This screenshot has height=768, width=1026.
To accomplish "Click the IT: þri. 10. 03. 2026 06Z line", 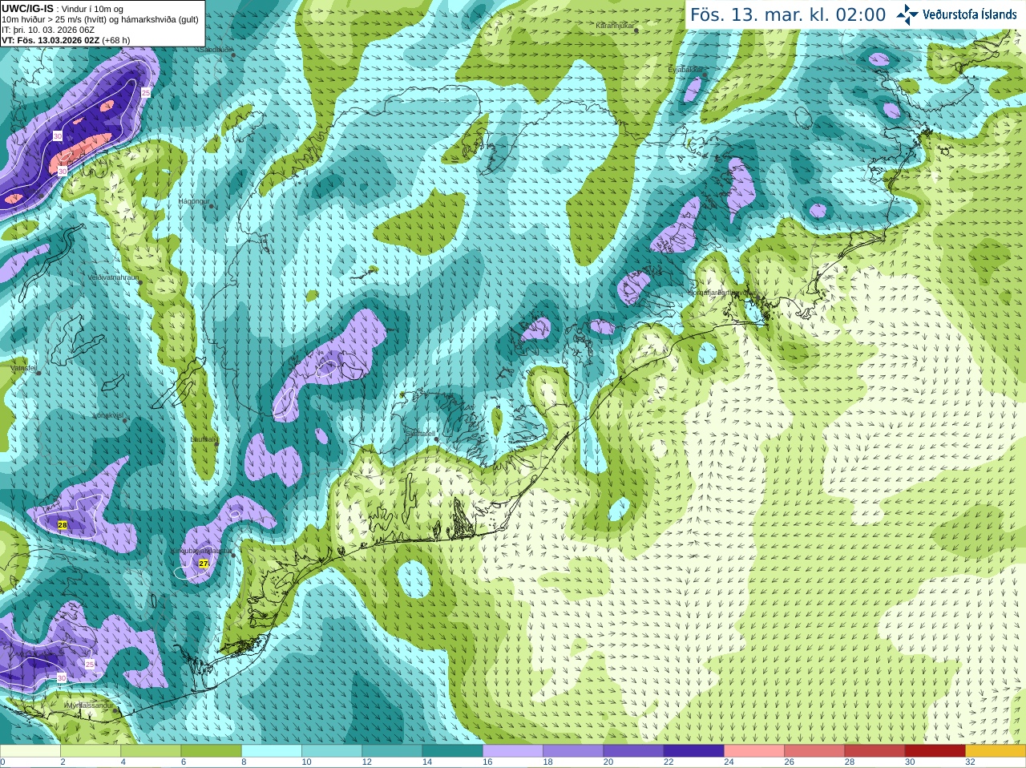I will [48, 30].
